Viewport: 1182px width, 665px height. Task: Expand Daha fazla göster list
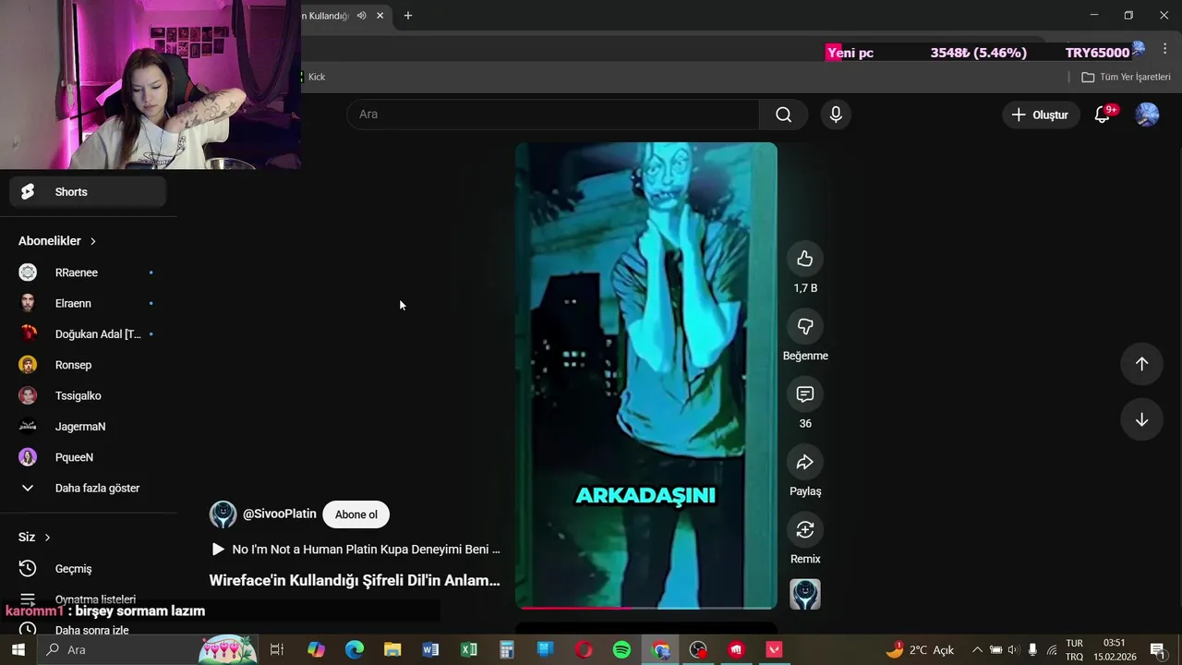pos(88,488)
